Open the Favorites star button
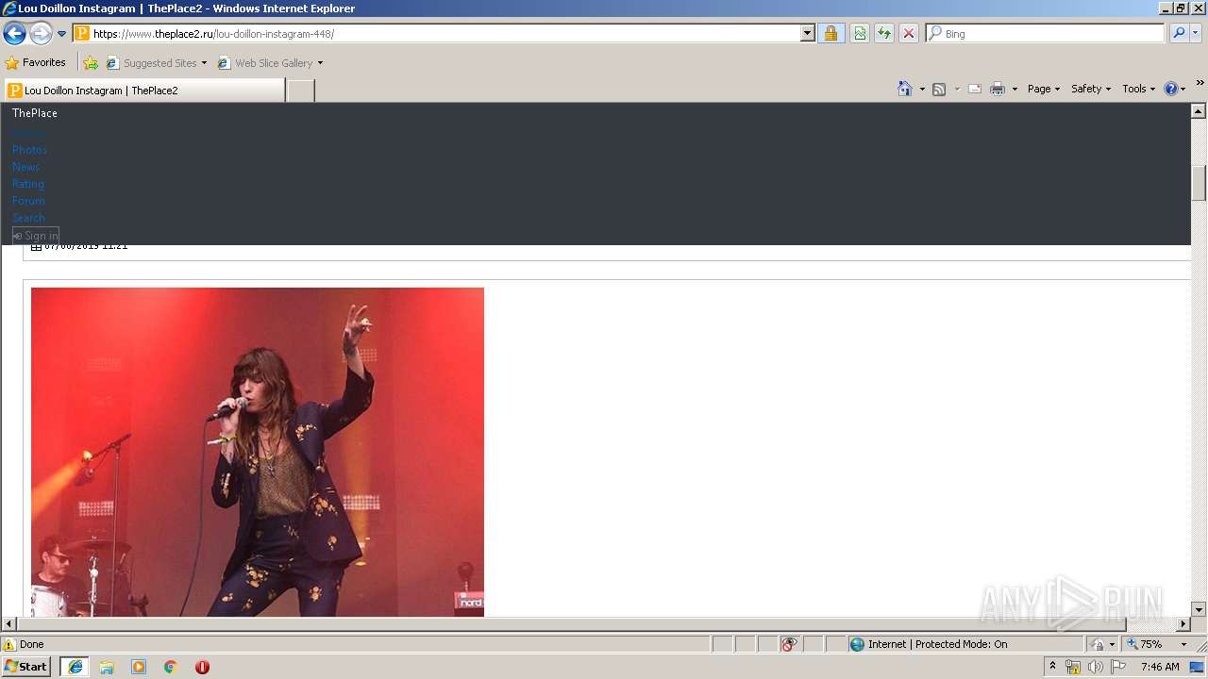The image size is (1208, 679). pyautogui.click(x=36, y=63)
